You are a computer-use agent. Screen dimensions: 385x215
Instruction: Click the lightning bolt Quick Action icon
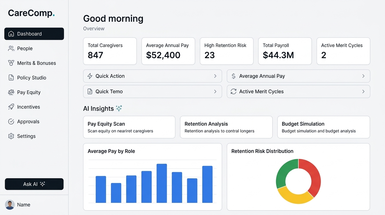click(x=90, y=76)
